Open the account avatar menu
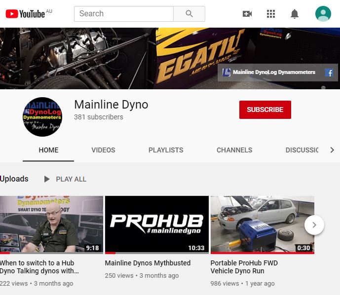This screenshot has height=295, width=340. [x=323, y=14]
